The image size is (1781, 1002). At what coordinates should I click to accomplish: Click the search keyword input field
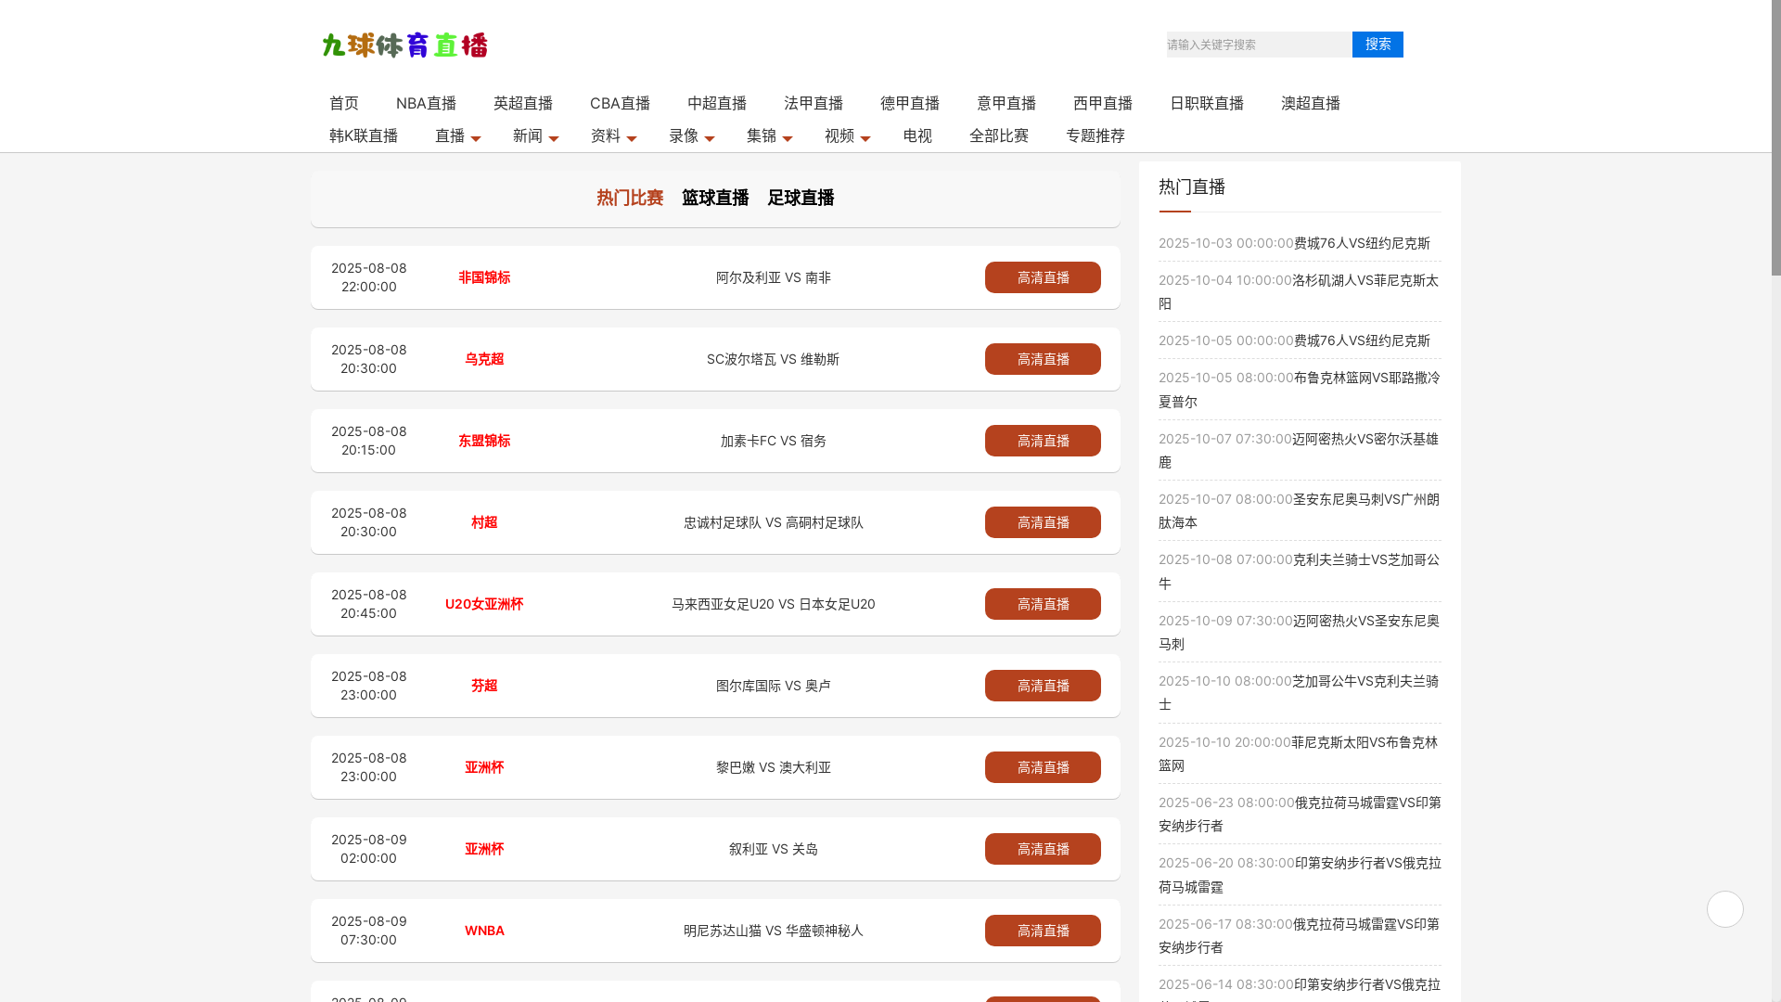(x=1259, y=45)
